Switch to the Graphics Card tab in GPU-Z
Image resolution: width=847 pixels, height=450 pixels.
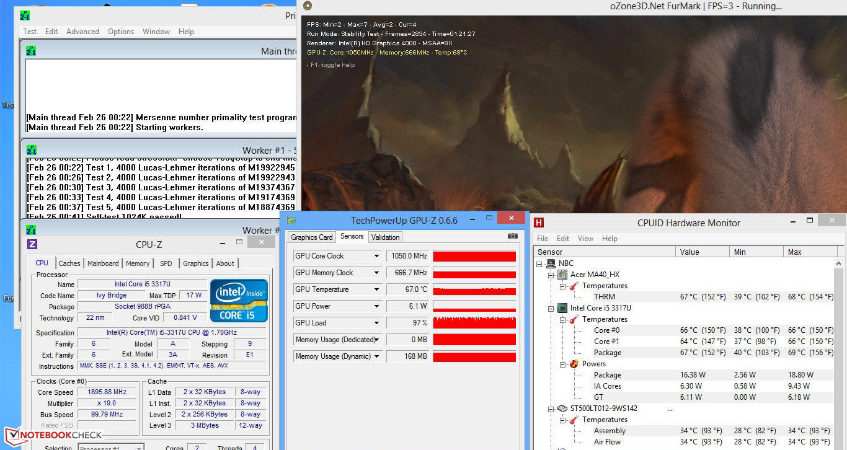click(312, 237)
